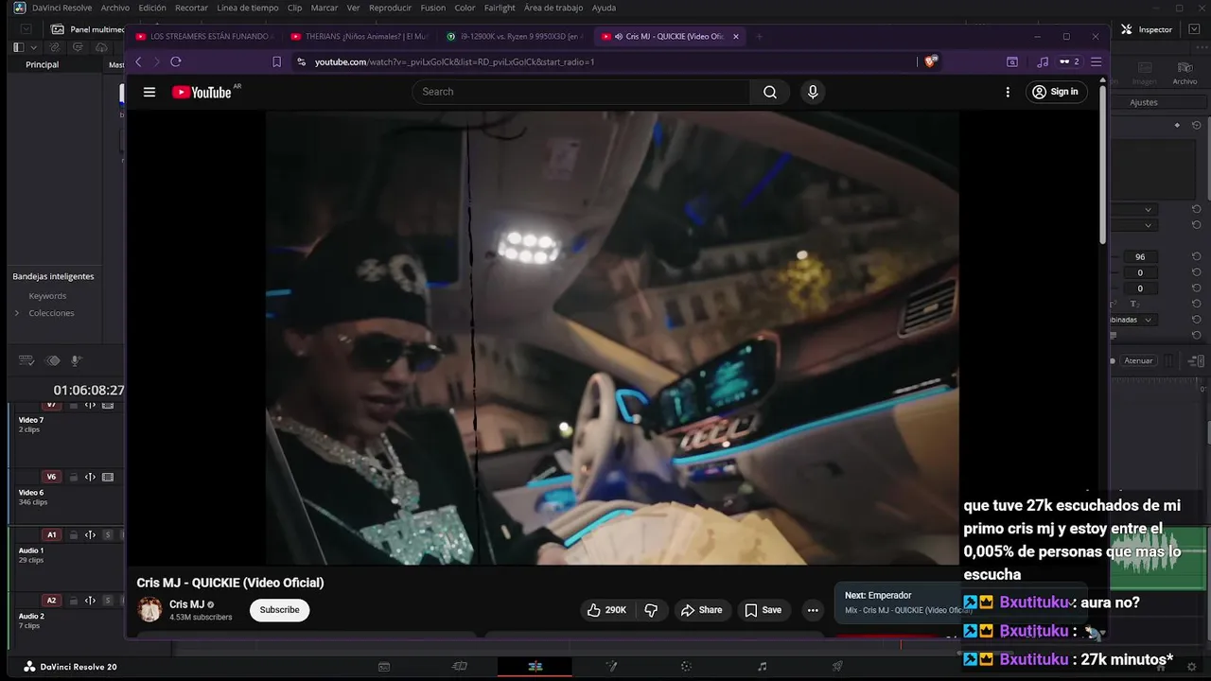Click the Subscribe button
Viewport: 1211px width, 681px height.
(x=279, y=610)
